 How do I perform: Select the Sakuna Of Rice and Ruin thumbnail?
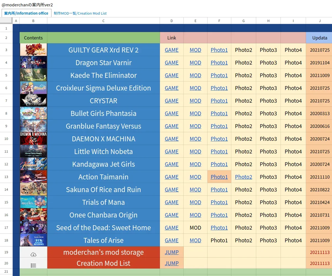33,189
